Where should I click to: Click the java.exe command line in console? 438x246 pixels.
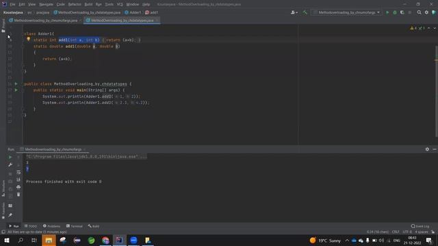[x=86, y=156]
